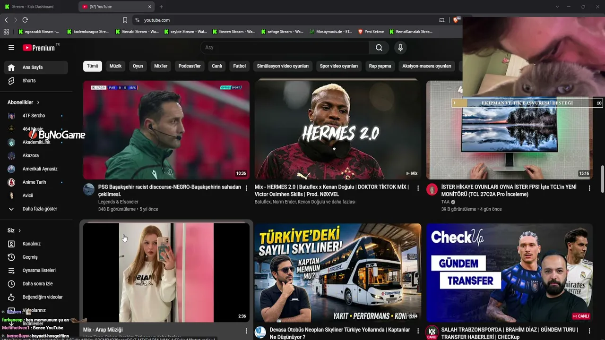
Task: Click the Ana Sayfa home icon
Action: click(x=11, y=68)
